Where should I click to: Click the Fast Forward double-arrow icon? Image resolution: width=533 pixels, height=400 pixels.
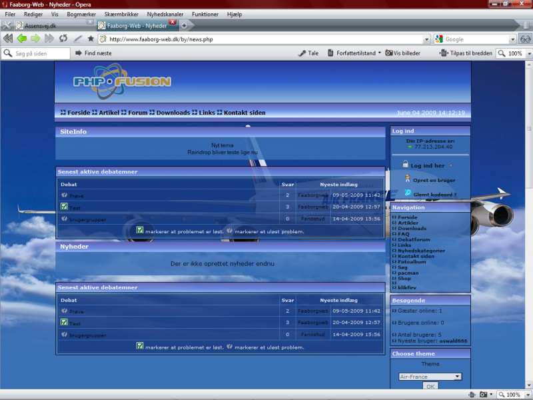(x=49, y=39)
